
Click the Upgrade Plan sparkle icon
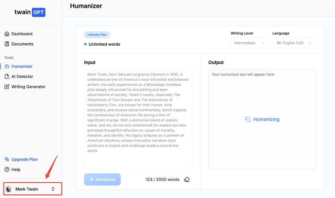pyautogui.click(x=7, y=159)
